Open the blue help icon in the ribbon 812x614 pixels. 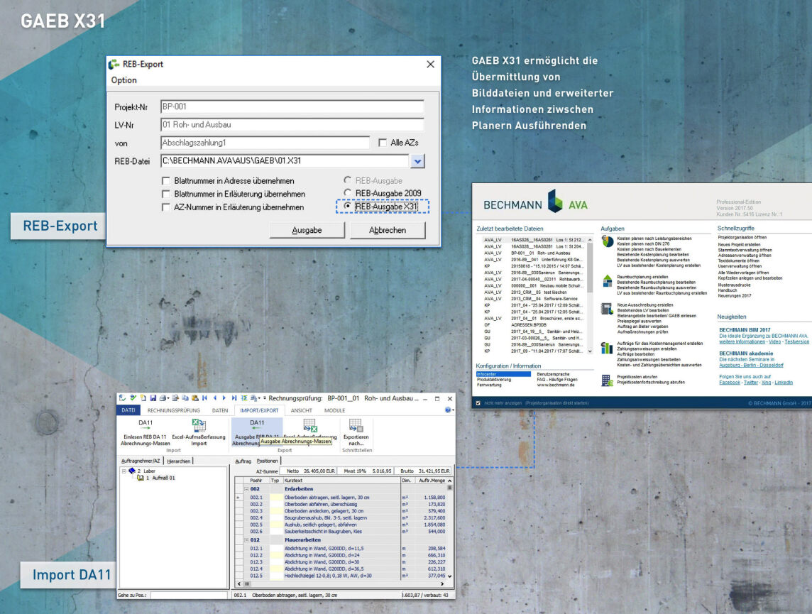[448, 410]
